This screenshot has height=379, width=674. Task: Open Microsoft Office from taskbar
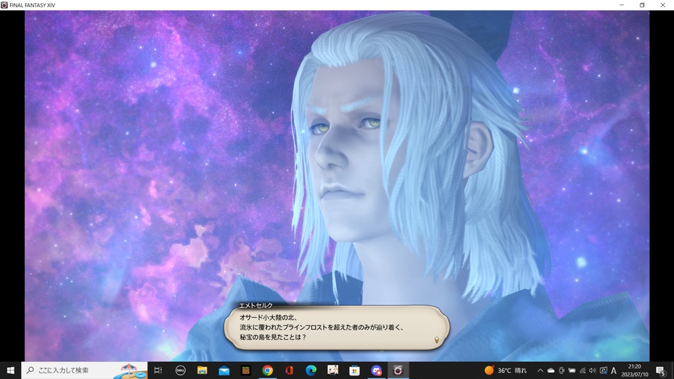[x=290, y=370]
